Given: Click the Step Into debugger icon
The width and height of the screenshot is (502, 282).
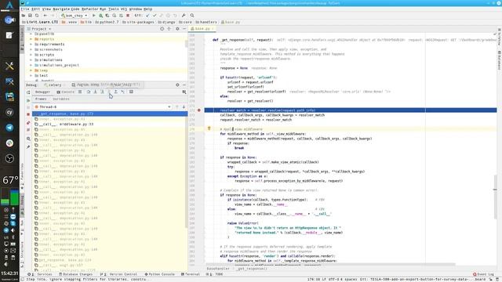Looking at the screenshot, I should pyautogui.click(x=95, y=92).
